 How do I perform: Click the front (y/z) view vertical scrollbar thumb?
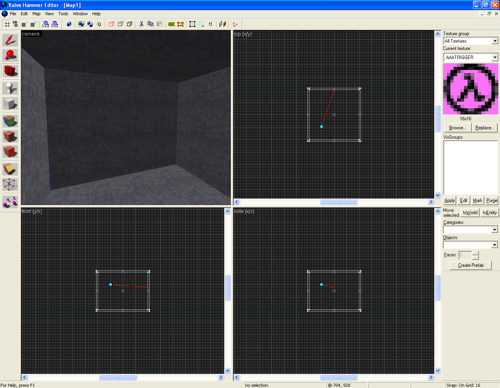tap(228, 288)
